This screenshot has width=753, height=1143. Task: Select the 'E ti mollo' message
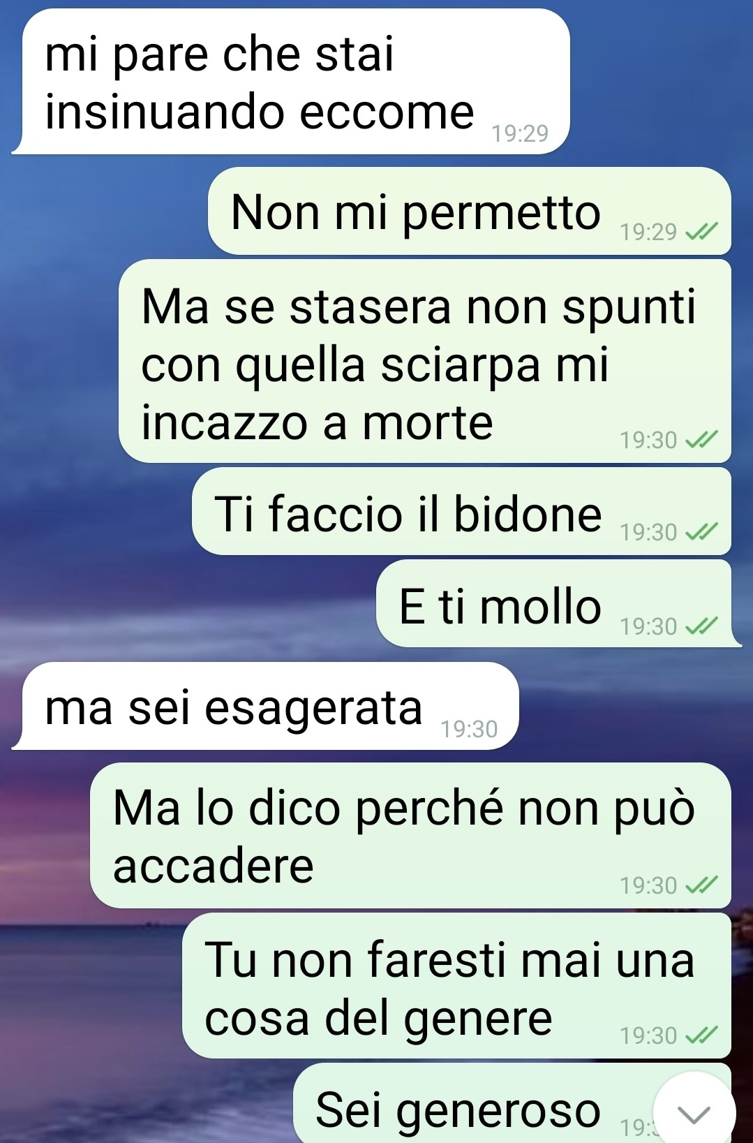tap(558, 603)
